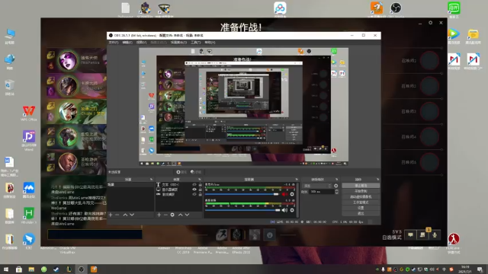Add a new source with Sources panel plus icon
Image resolution: width=488 pixels, height=274 pixels.
click(x=159, y=215)
